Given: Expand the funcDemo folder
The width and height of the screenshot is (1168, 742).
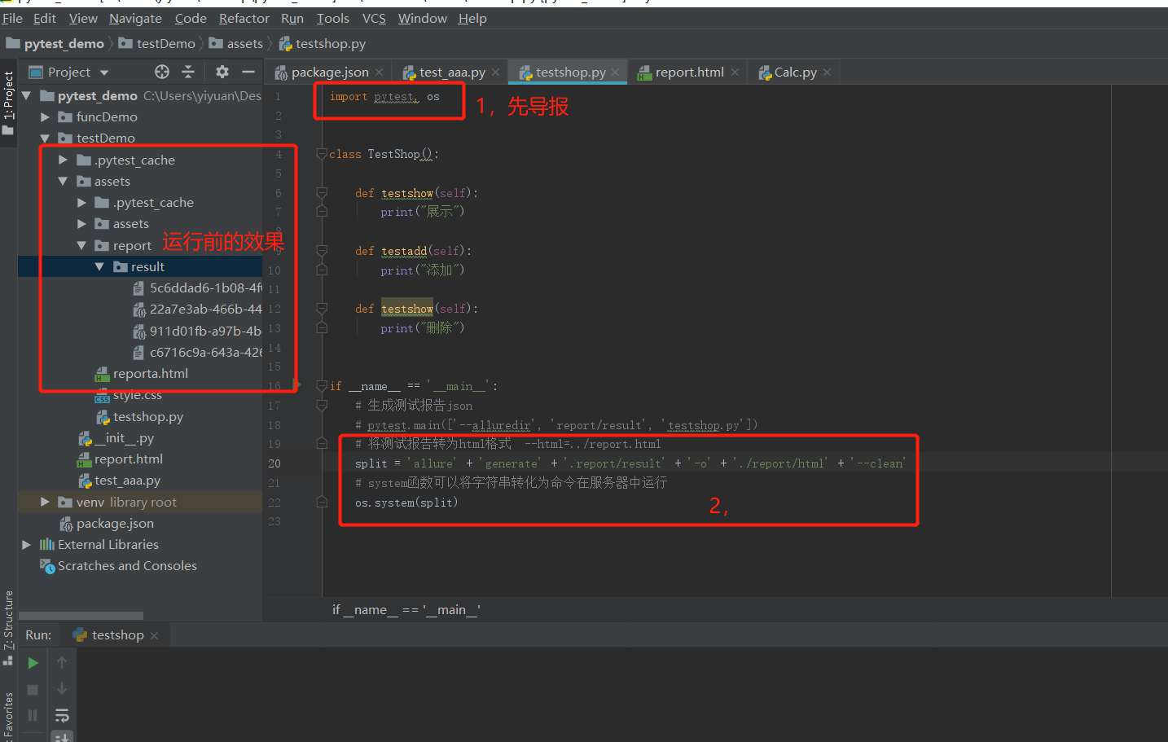Looking at the screenshot, I should [46, 116].
